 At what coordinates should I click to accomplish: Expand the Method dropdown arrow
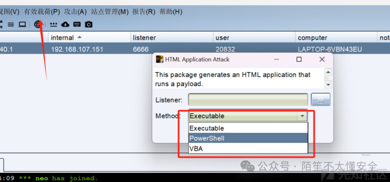coord(303,116)
